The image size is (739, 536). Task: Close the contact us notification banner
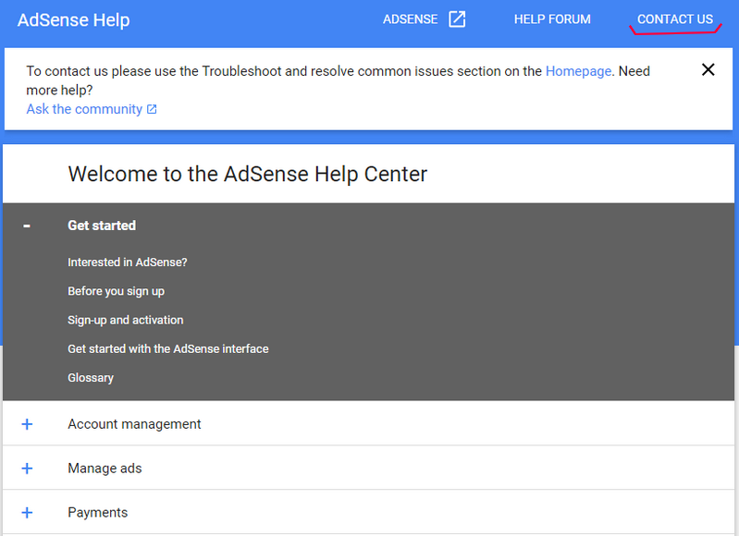click(x=708, y=69)
